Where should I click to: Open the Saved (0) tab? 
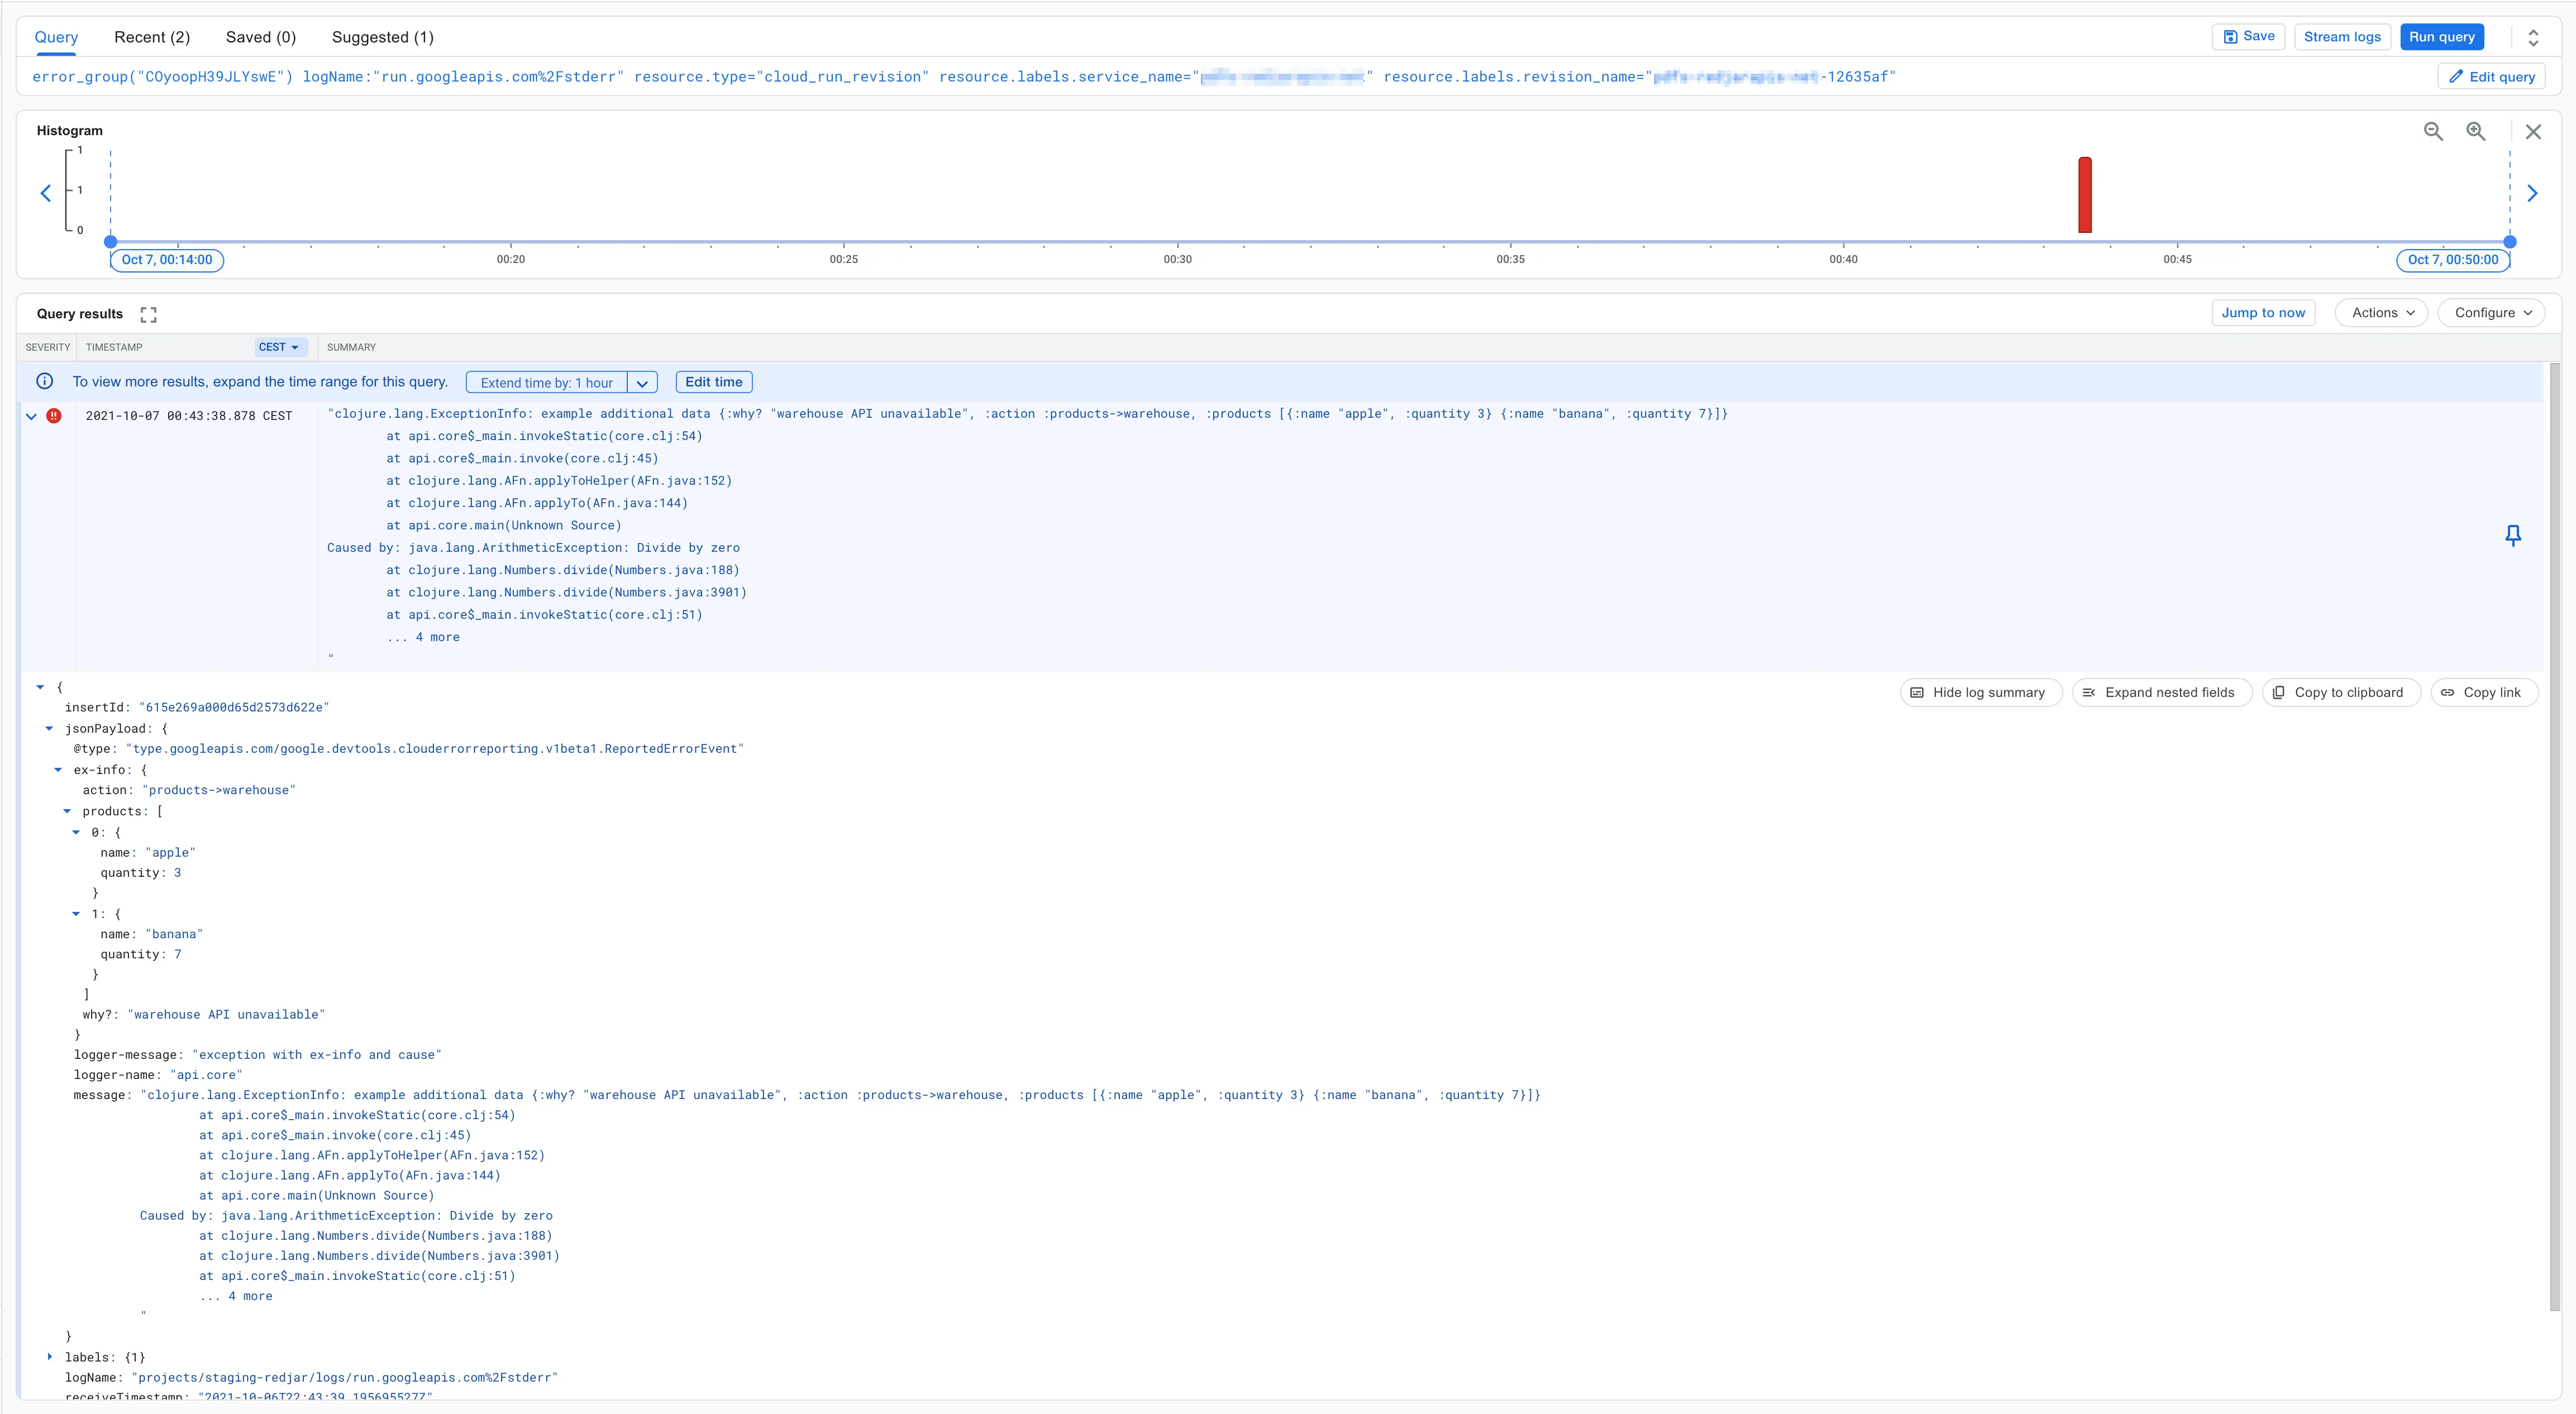(x=261, y=37)
